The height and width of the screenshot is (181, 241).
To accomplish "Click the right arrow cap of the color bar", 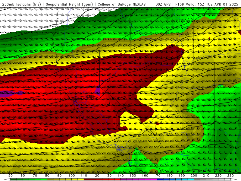I will click(234, 179).
